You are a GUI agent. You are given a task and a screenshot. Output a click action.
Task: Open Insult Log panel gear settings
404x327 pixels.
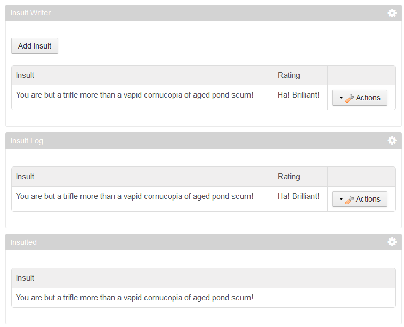click(392, 140)
